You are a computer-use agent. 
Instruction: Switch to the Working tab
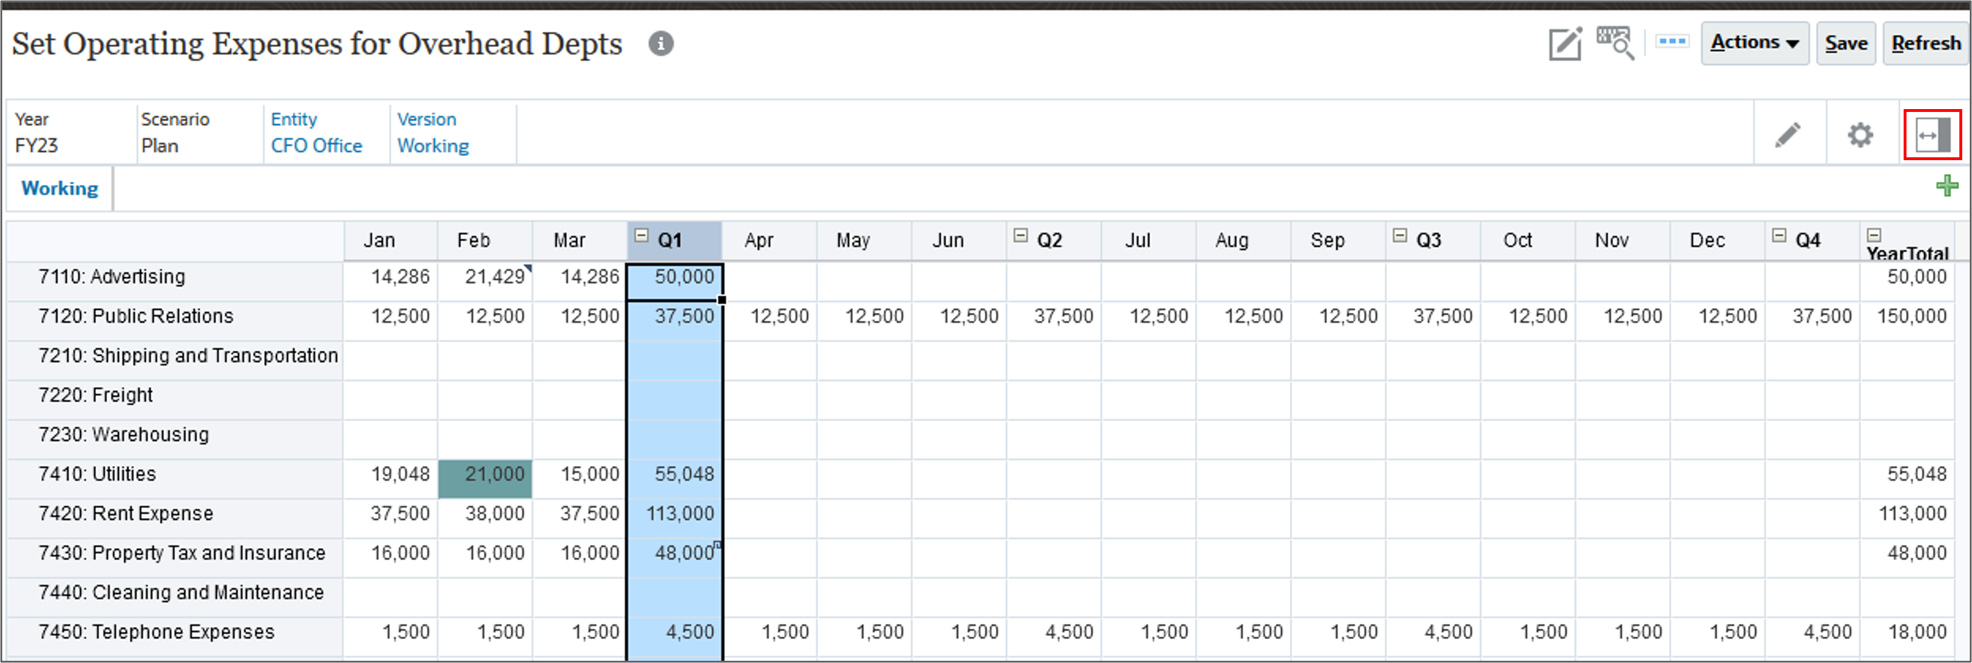point(59,188)
